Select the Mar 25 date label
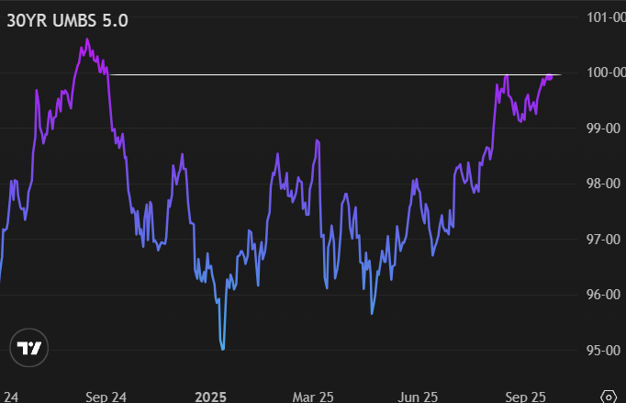The width and height of the screenshot is (626, 403). [x=313, y=397]
